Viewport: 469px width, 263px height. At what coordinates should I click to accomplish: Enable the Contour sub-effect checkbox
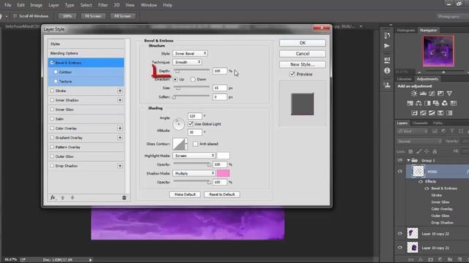[56, 72]
